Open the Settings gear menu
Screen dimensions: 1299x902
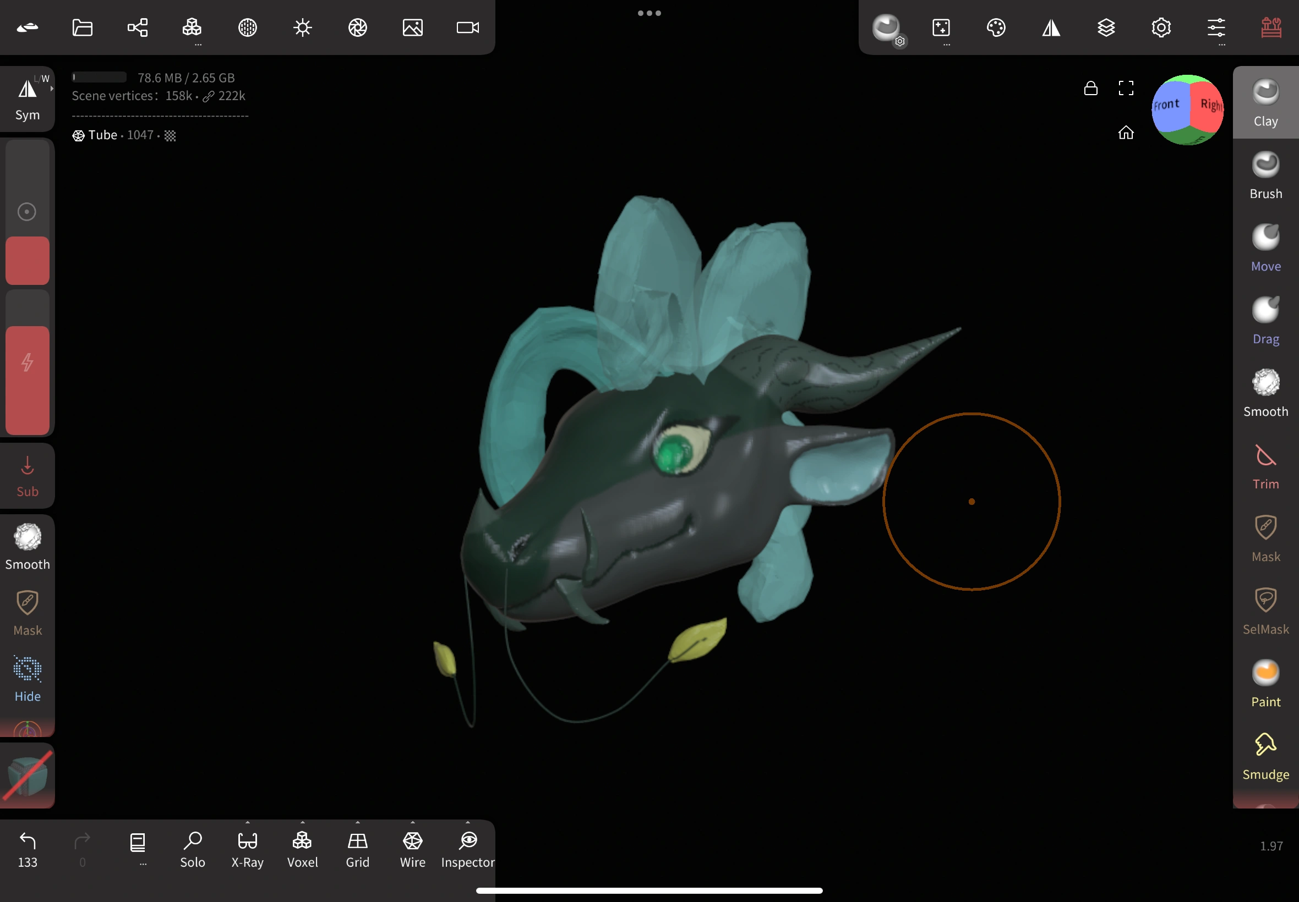[1160, 26]
